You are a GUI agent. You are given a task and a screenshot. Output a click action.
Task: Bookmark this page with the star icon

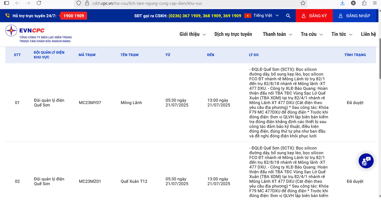(303, 3)
